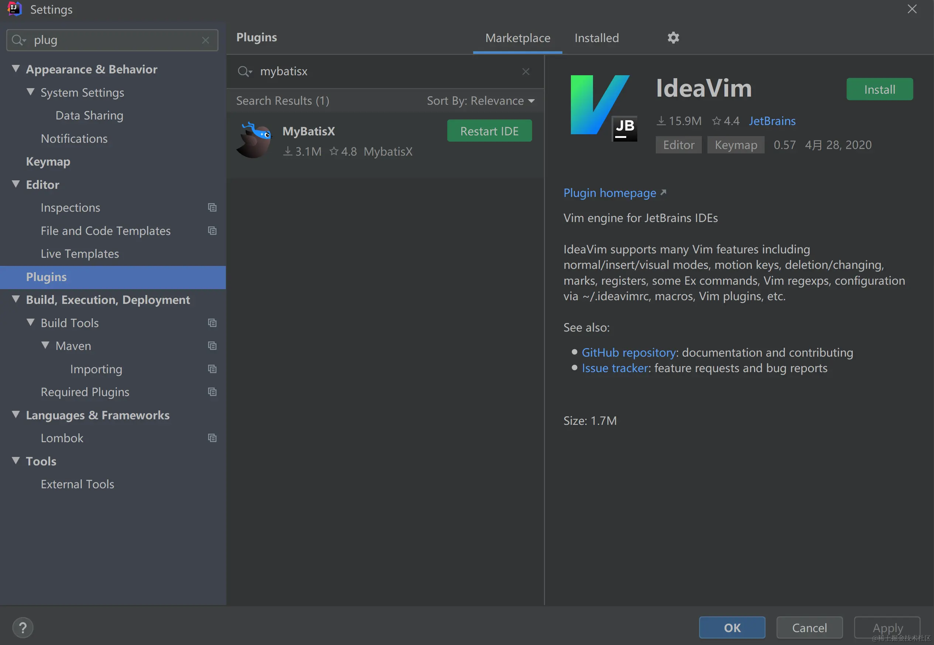This screenshot has width=934, height=645.
Task: Collapse the Appearance & Behavior section
Action: (16, 69)
